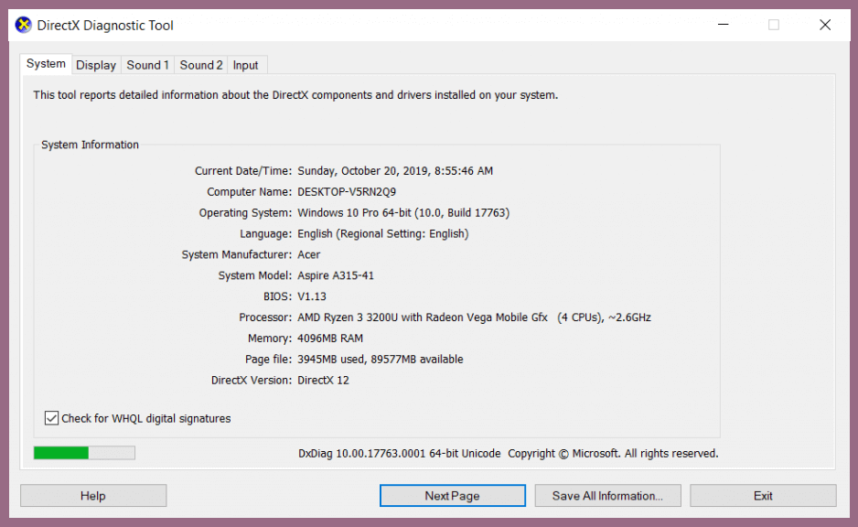Toggle Check for WHQL digital signatures checkbox

pyautogui.click(x=52, y=418)
